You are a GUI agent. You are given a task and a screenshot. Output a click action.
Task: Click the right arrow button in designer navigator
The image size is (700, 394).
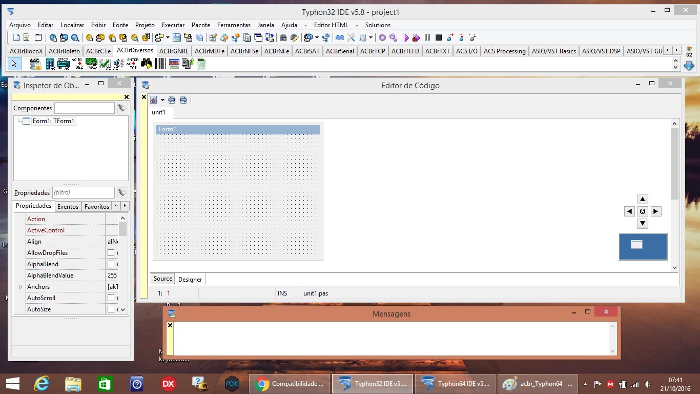tap(656, 211)
